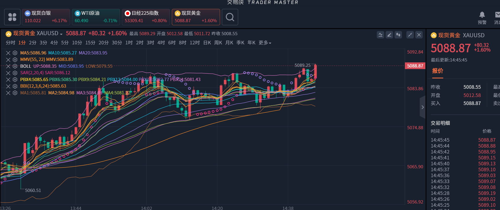This screenshot has height=210, width=500.
Task: Open the indicator line tool
Action: point(380,35)
